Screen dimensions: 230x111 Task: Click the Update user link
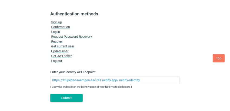pyautogui.click(x=60, y=51)
